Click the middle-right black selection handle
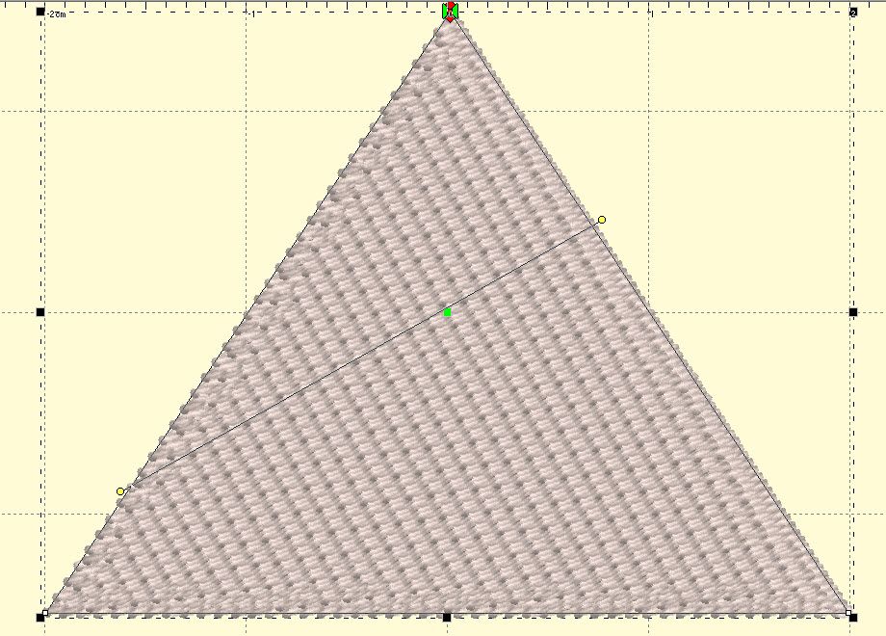The image size is (886, 636). coord(852,312)
